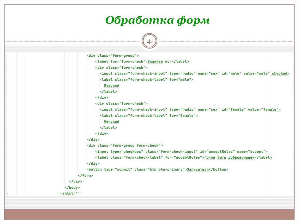Select the label line "Укажите пол"

[142, 62]
